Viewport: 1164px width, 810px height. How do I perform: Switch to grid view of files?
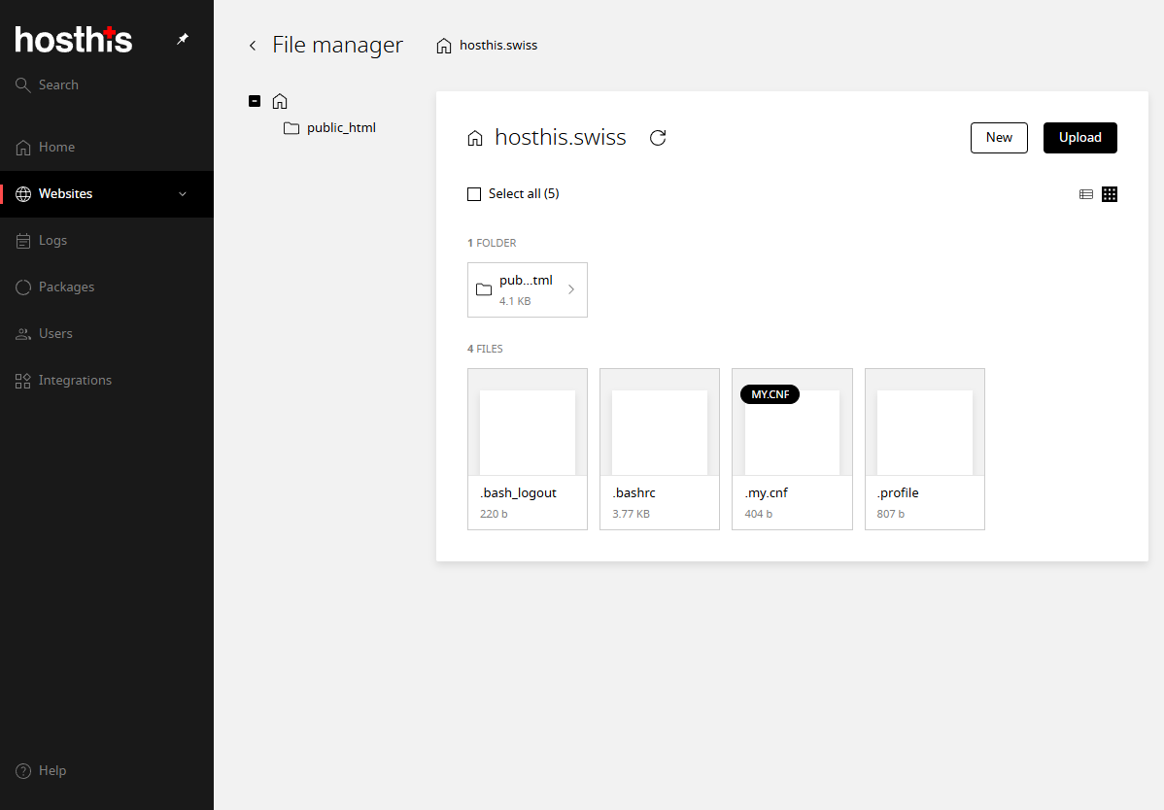click(x=1110, y=193)
